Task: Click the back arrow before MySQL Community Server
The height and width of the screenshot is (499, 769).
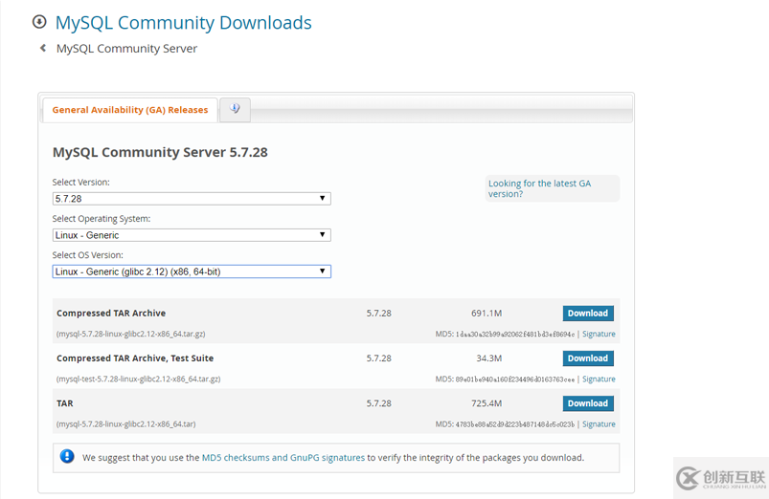Action: (x=43, y=48)
